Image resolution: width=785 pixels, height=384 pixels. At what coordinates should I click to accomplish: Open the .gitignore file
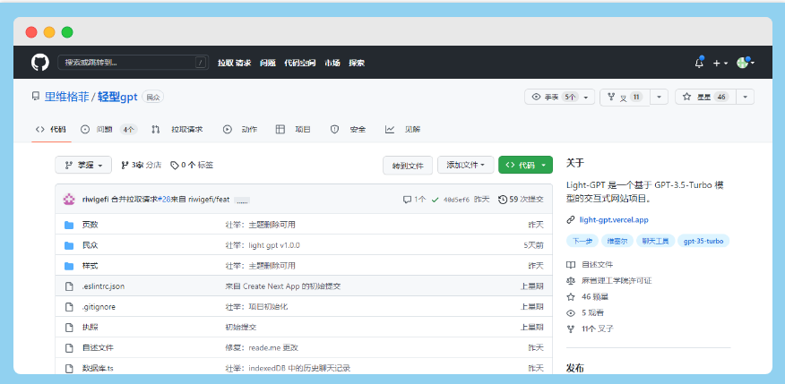99,307
